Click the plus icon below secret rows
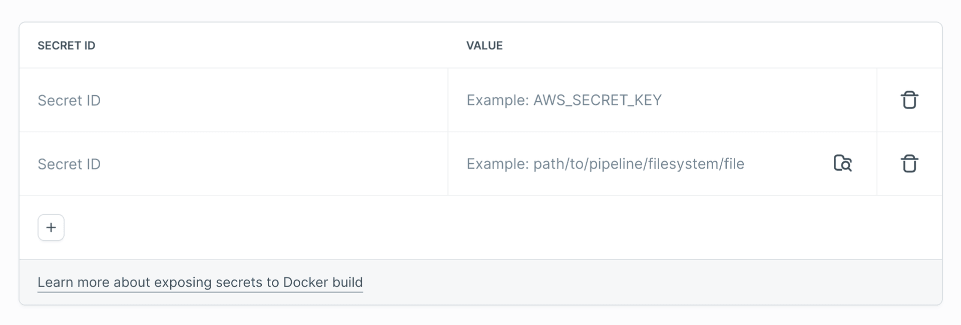The image size is (961, 325). coord(51,227)
